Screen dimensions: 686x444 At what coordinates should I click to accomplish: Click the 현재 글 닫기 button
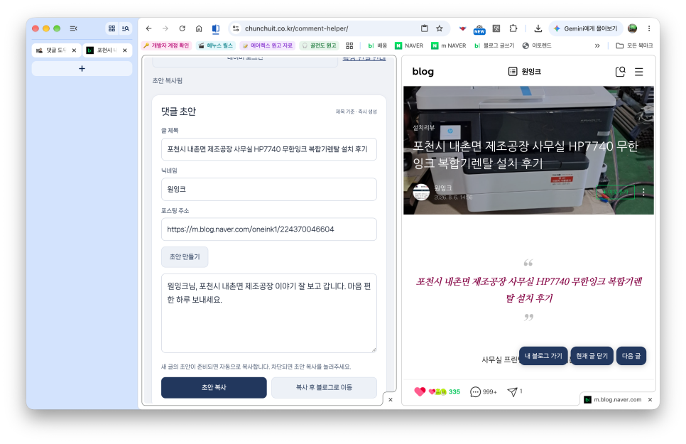592,356
